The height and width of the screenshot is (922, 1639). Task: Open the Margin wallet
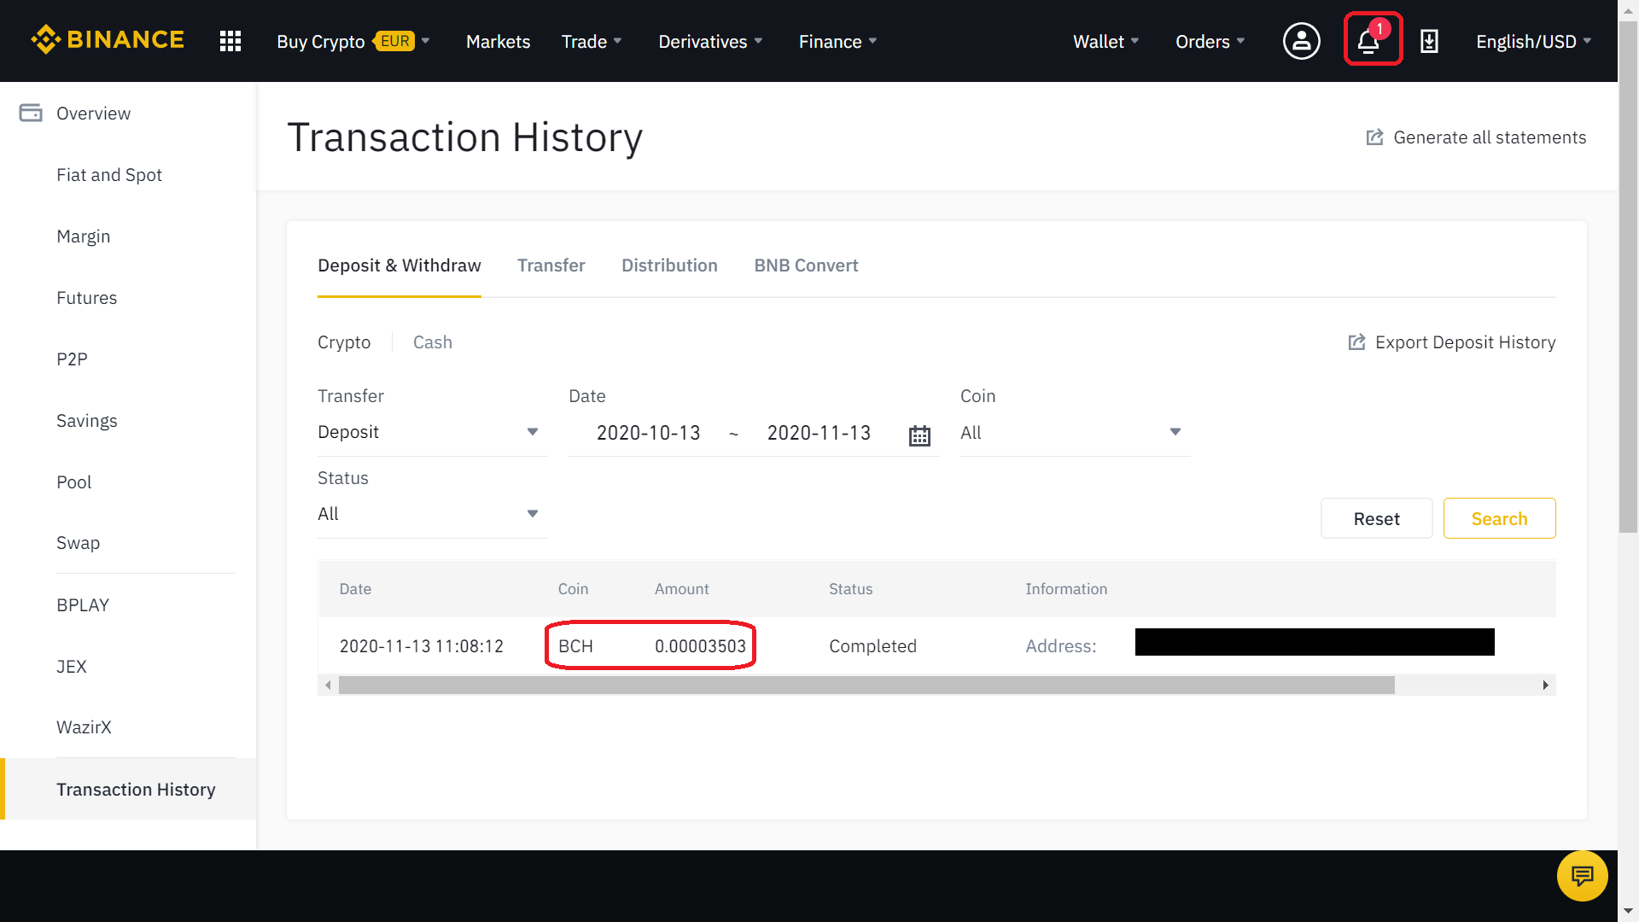click(83, 236)
